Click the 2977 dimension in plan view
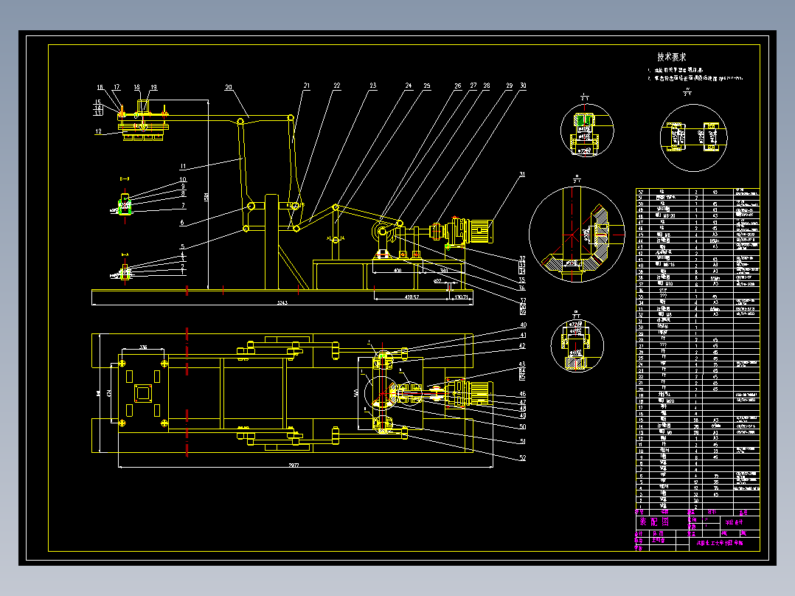 pos(294,465)
